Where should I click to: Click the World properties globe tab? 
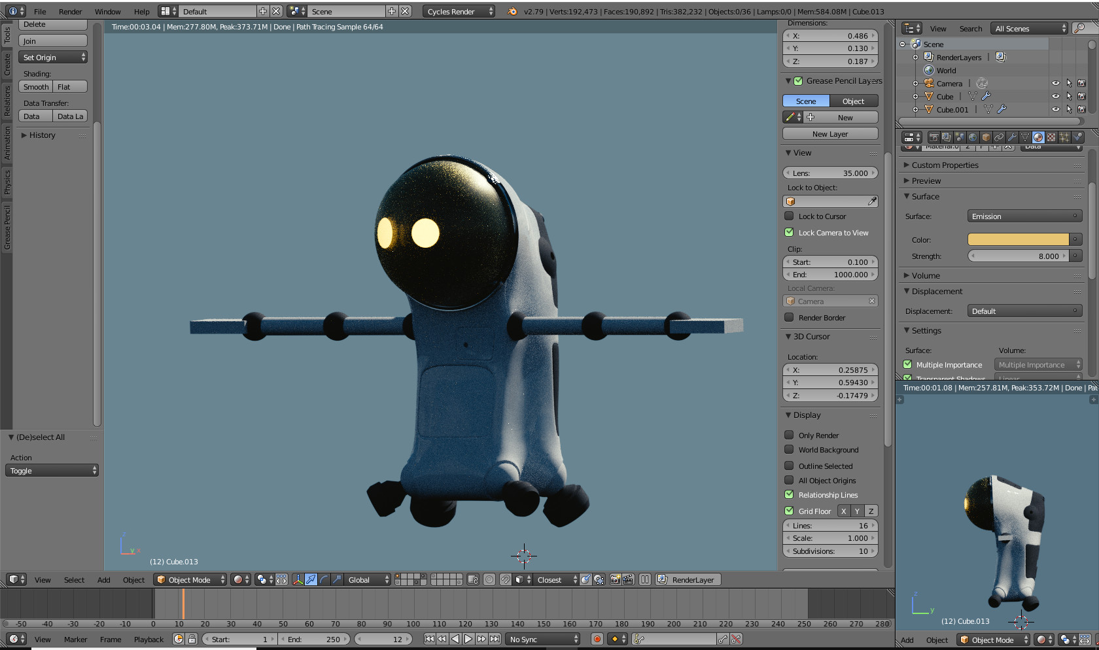coord(973,137)
